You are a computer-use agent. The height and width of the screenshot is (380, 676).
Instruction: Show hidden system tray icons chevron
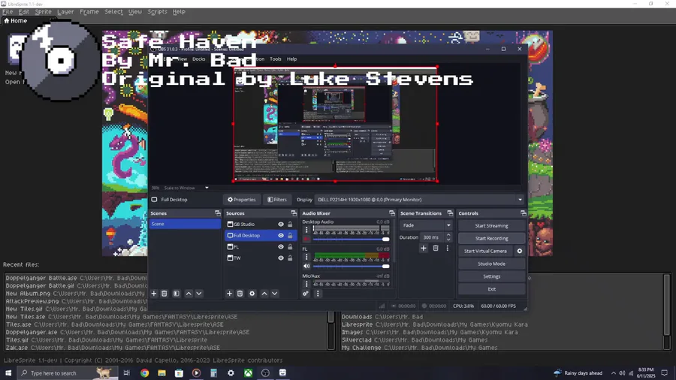pyautogui.click(x=613, y=373)
